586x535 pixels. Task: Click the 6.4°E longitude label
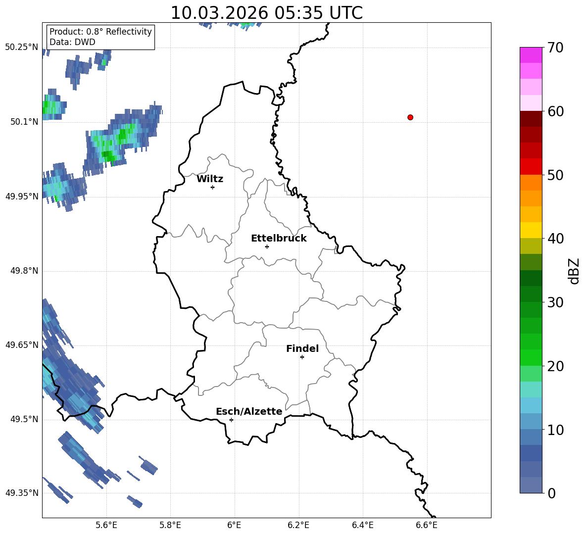pyautogui.click(x=362, y=525)
